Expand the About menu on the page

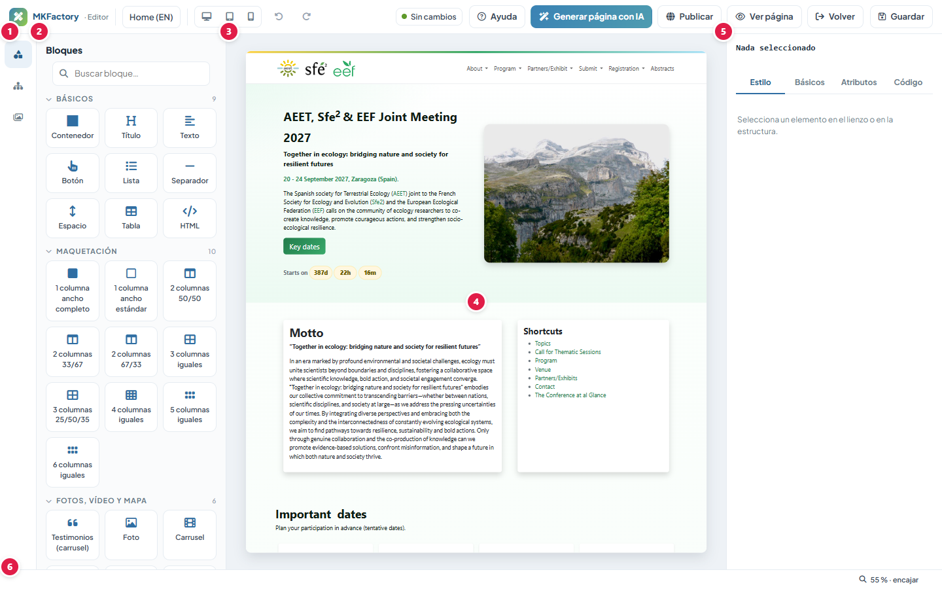477,69
